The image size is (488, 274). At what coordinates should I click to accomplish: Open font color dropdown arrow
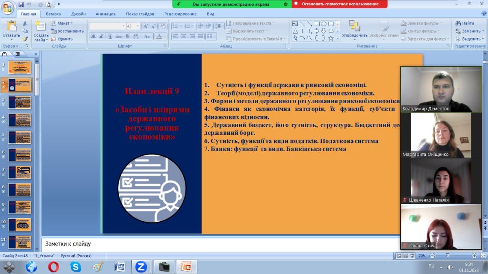tap(165, 36)
